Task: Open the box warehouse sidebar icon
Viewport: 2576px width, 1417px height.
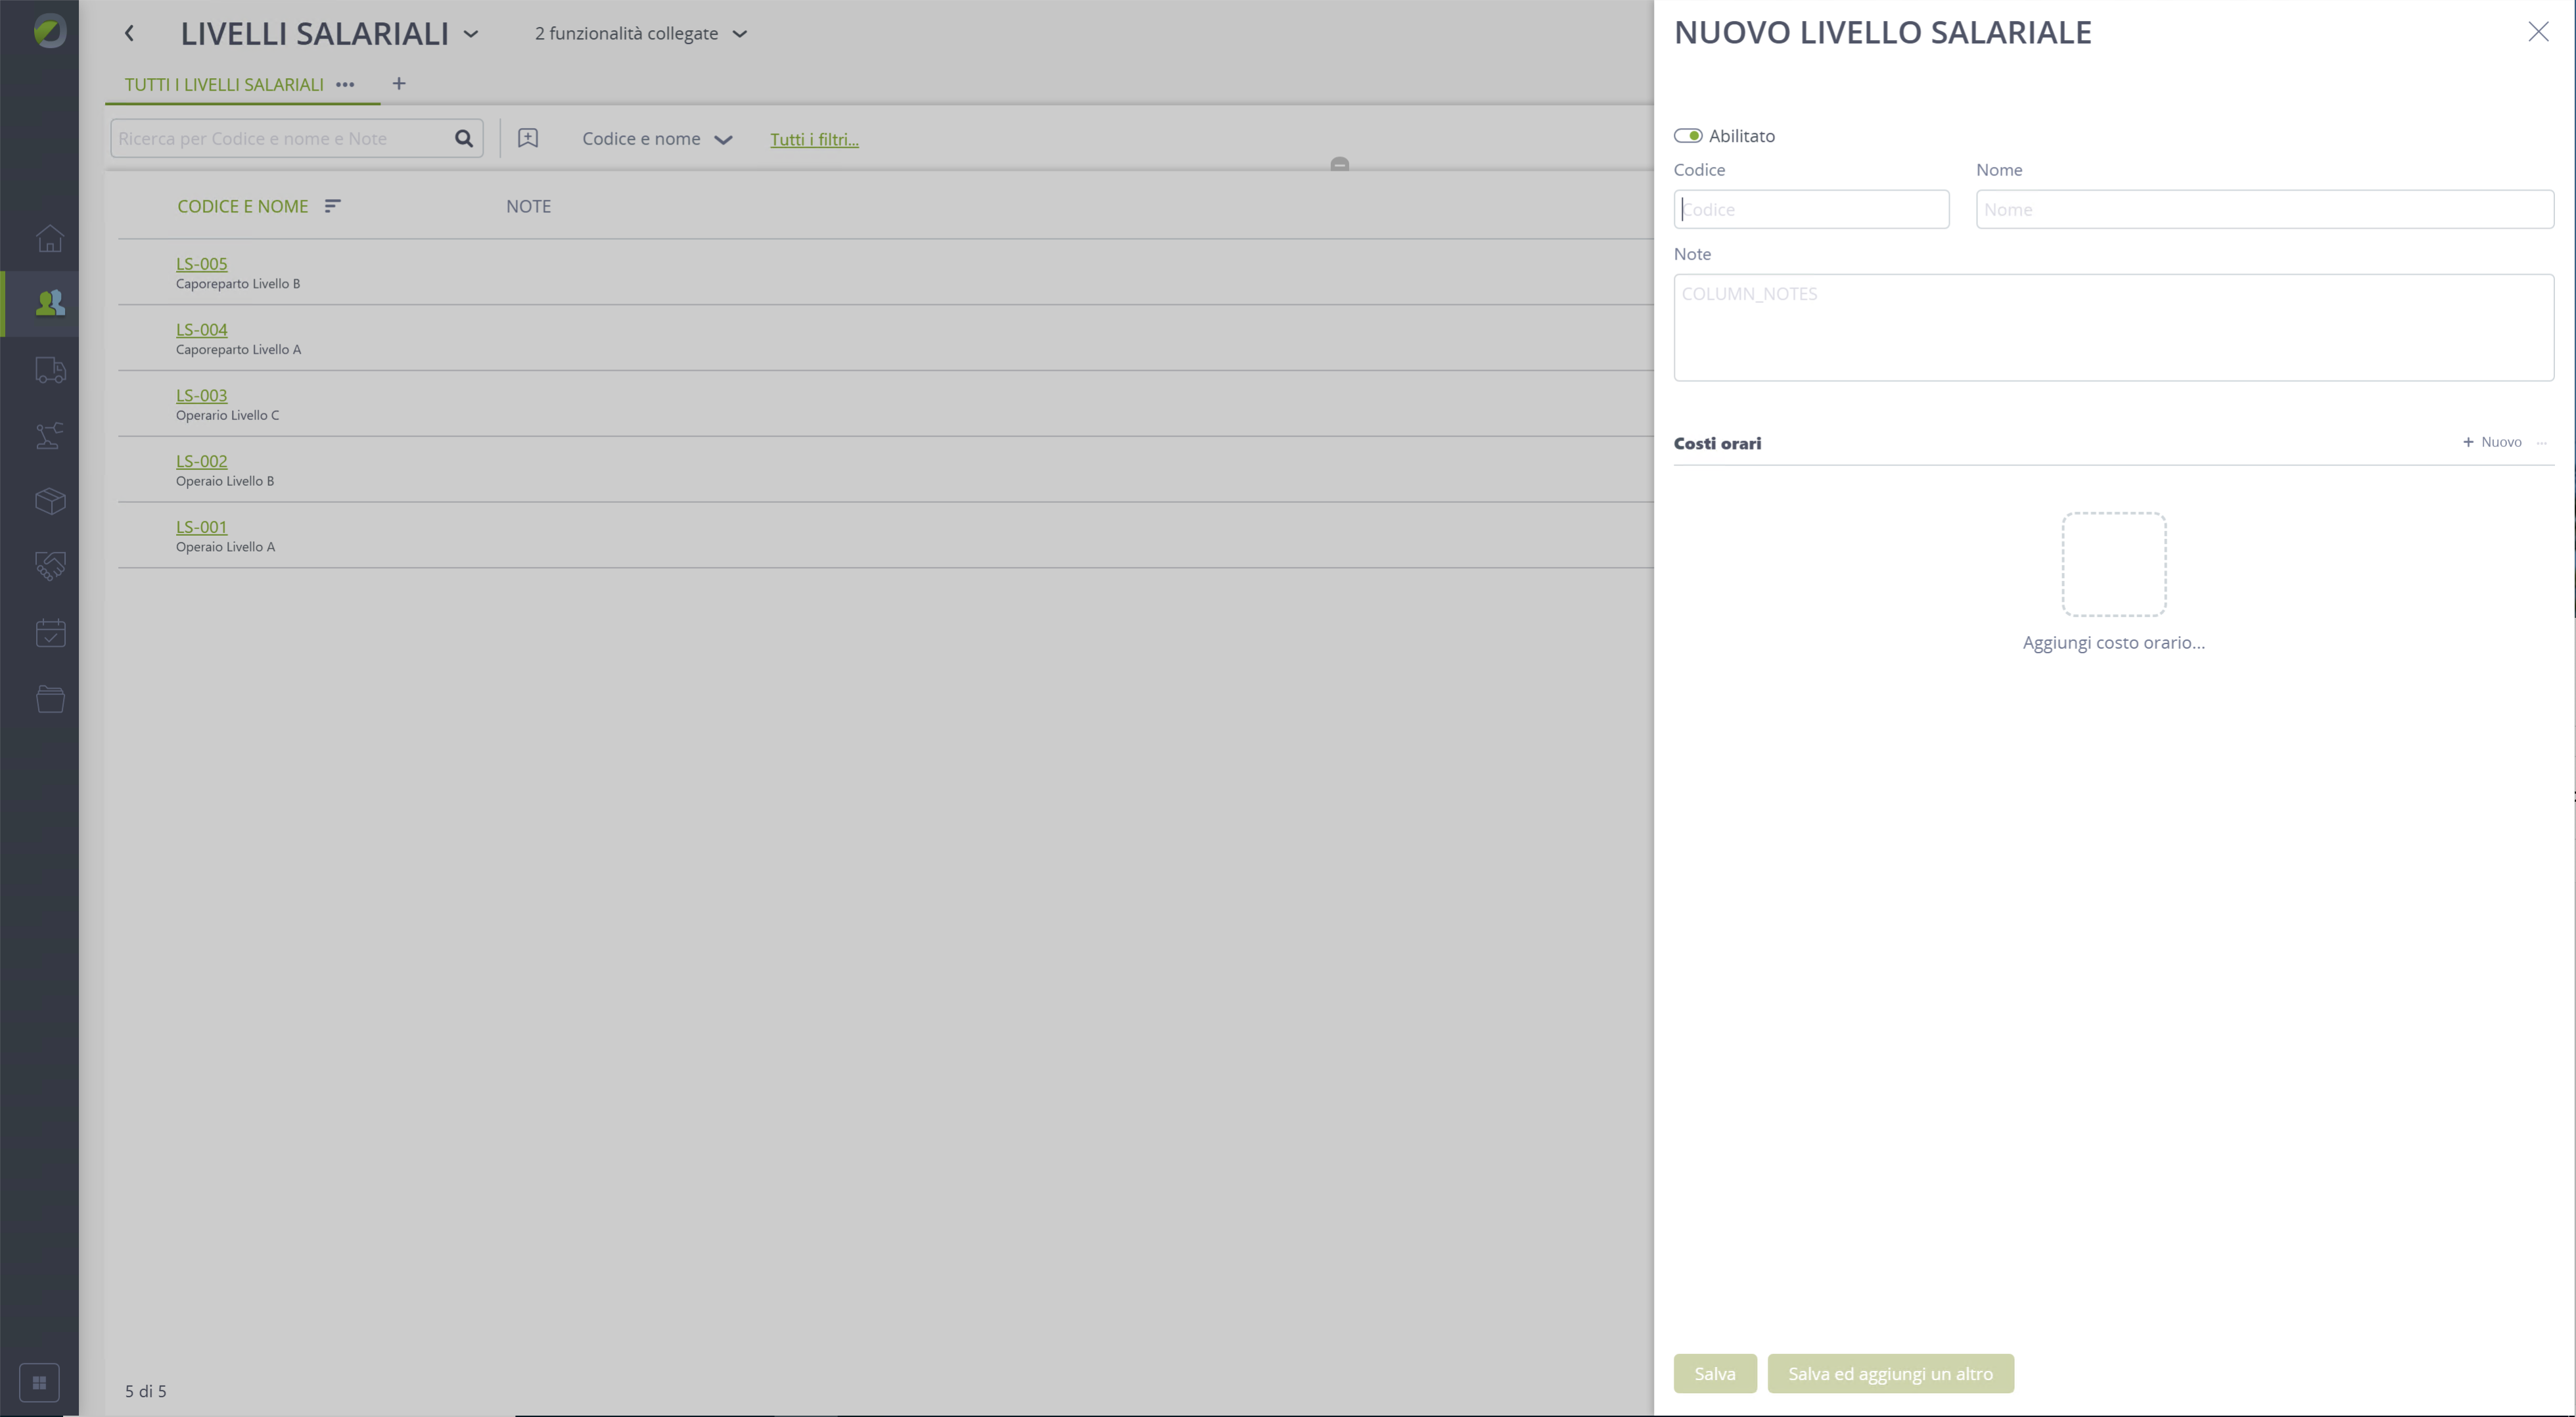Action: tap(50, 501)
